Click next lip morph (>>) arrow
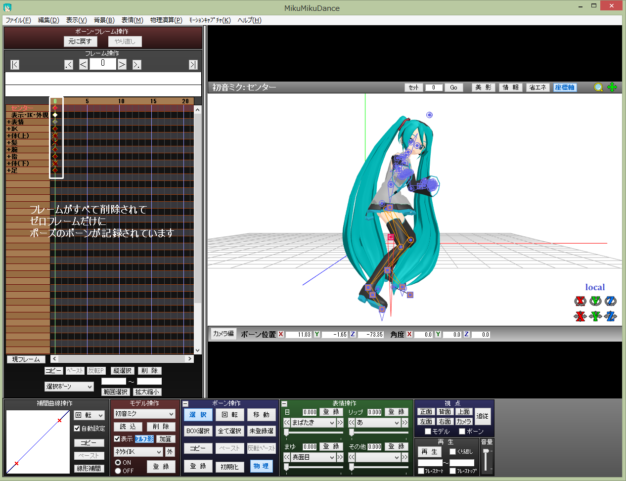The width and height of the screenshot is (626, 481). (x=405, y=423)
